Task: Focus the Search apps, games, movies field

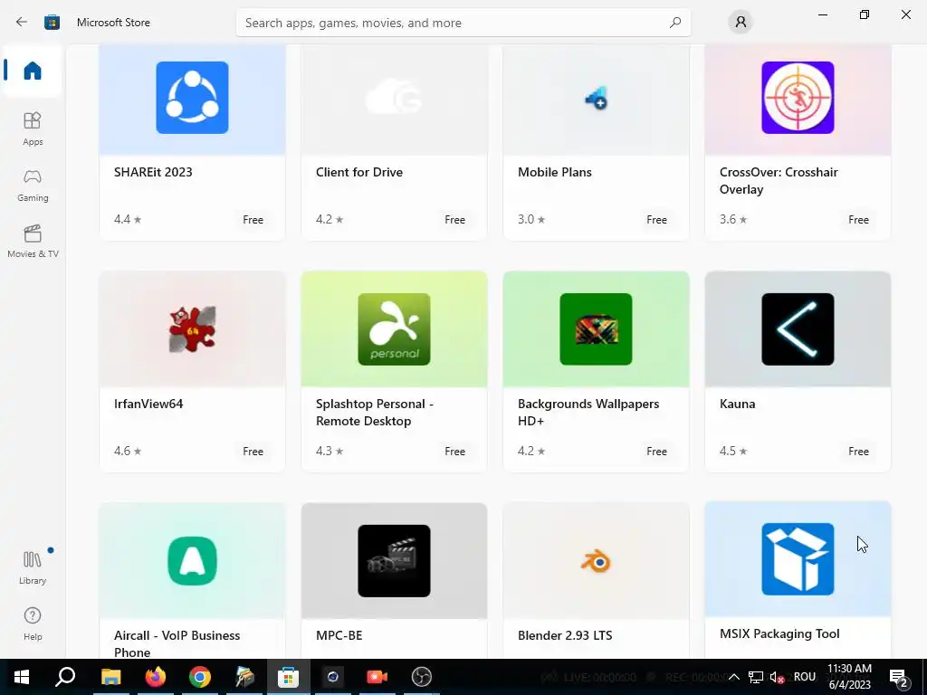Action: 463,23
